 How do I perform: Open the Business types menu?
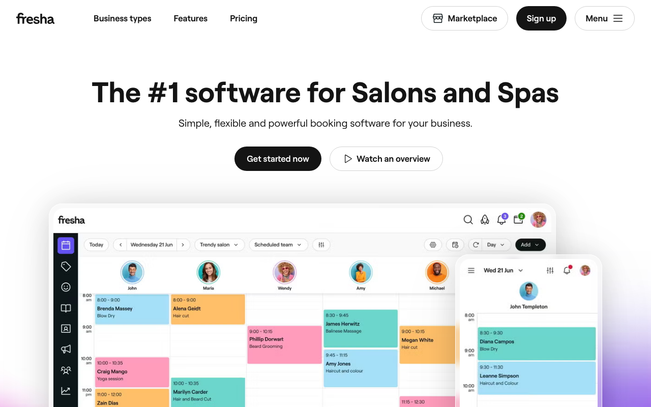tap(122, 18)
